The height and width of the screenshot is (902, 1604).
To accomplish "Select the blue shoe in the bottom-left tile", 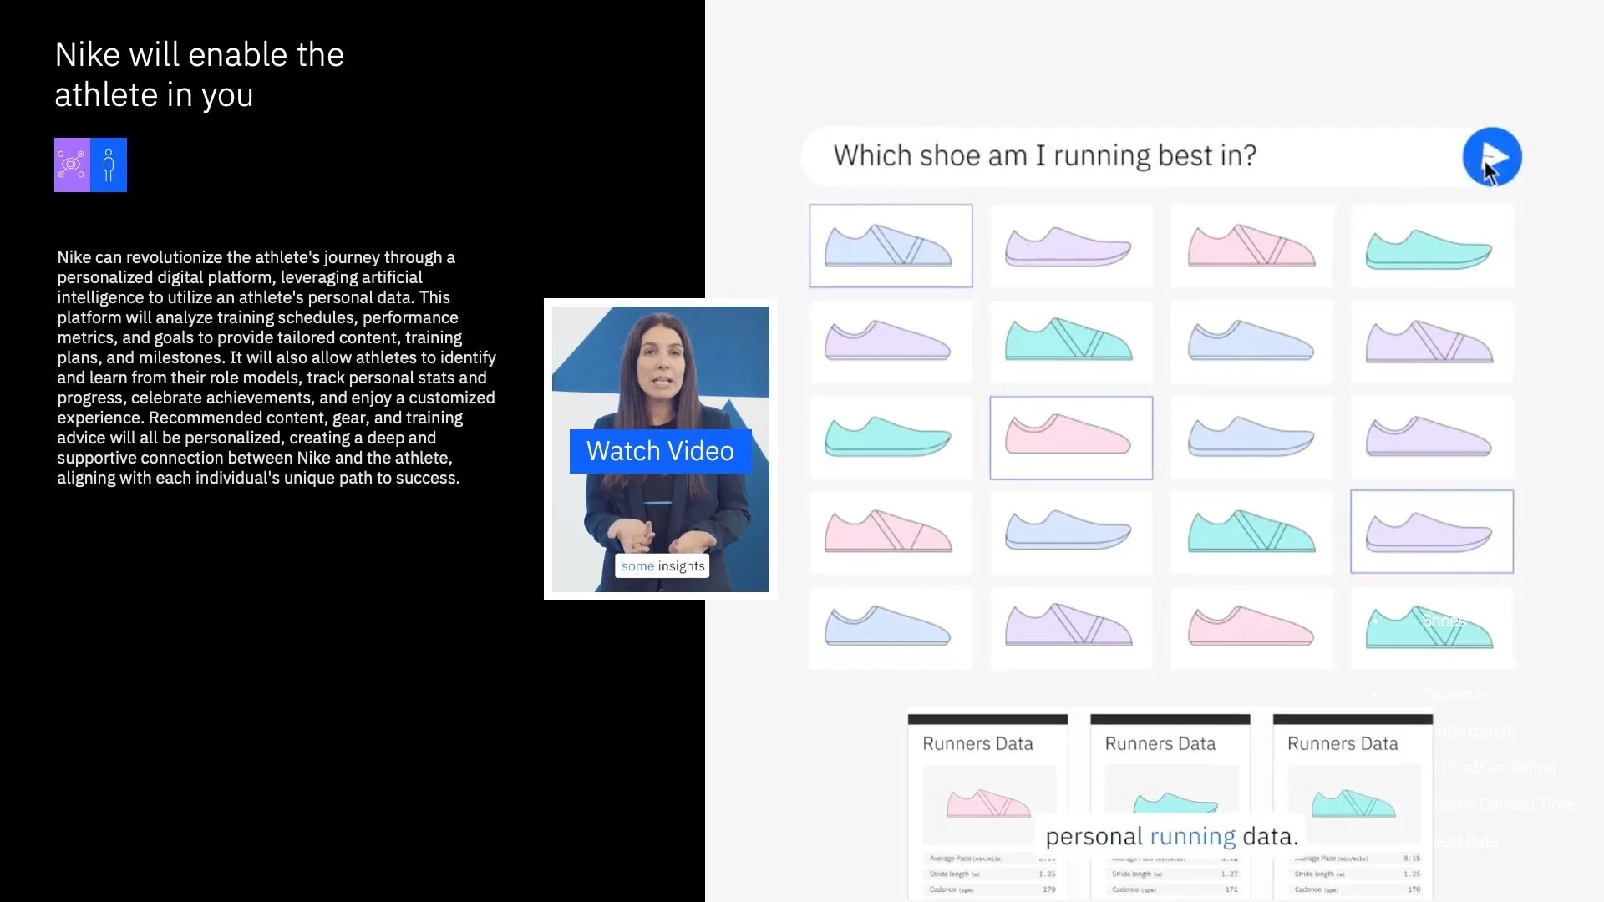I will click(x=891, y=628).
